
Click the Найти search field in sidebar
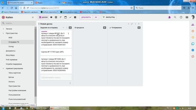pyautogui.click(x=18, y=23)
